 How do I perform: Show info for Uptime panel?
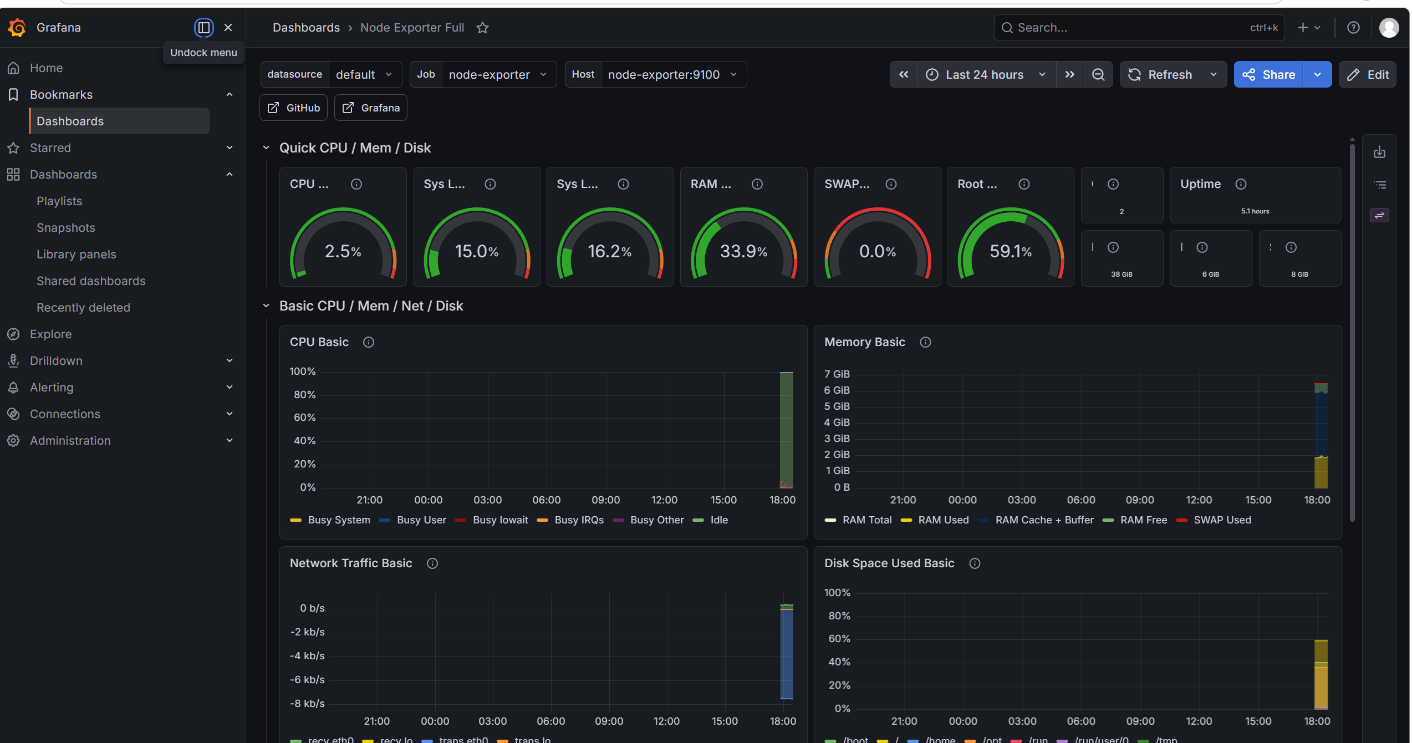click(x=1241, y=184)
